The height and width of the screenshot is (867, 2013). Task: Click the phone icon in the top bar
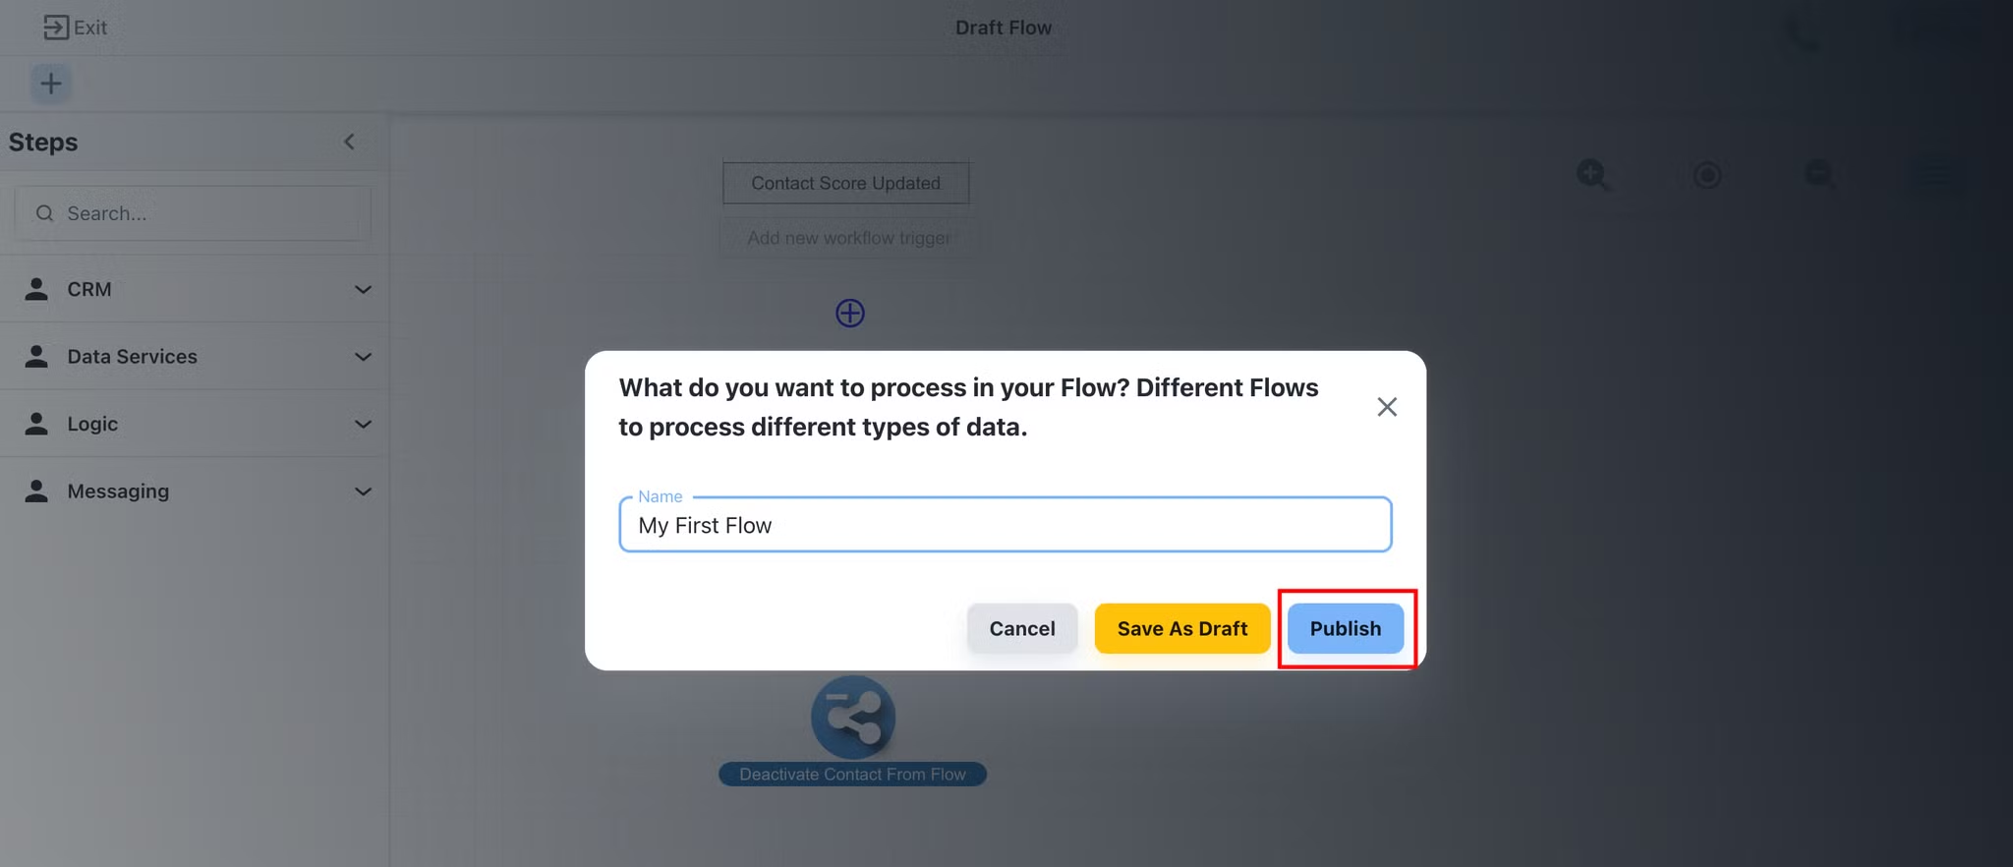[1802, 35]
